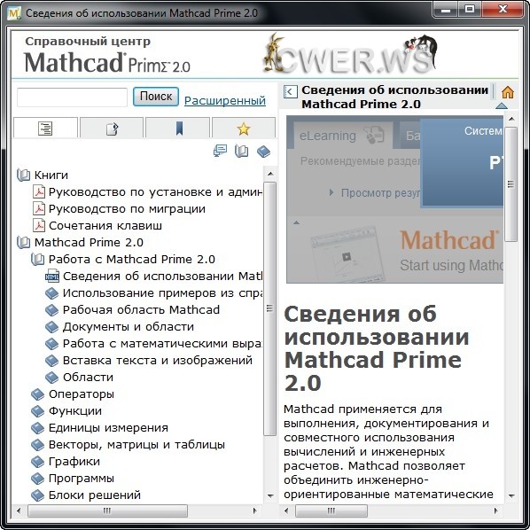Viewport: 530px width, 530px height.
Task: Click book icon beside Документы и области
Action: (x=51, y=326)
